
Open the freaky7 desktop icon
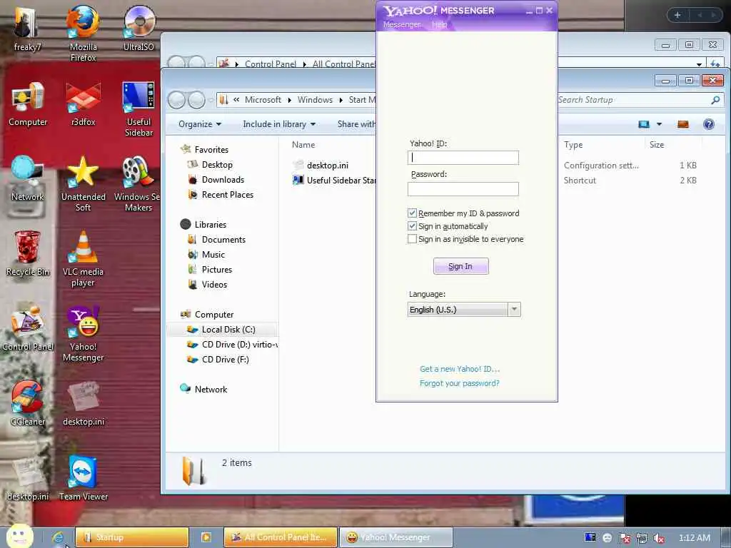26,27
